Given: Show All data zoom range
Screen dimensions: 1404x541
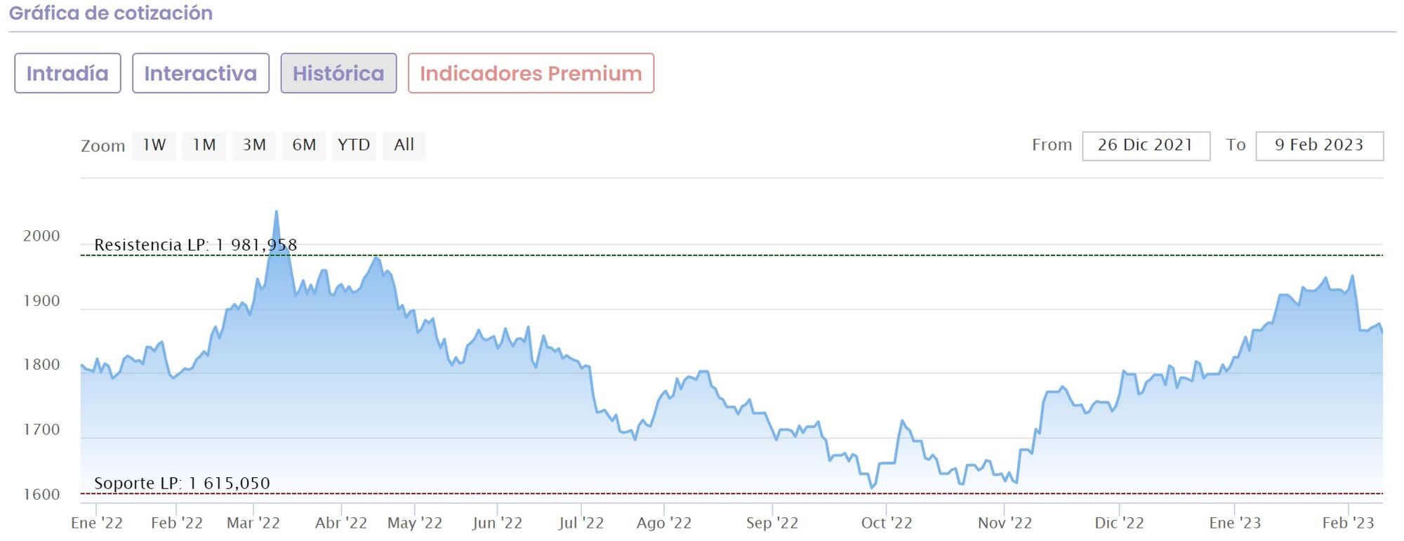Looking at the screenshot, I should 404,145.
